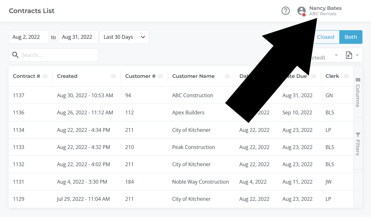Viewport: 371px width, 217px height.
Task: Open the Customer Name column menu icon
Action: pos(227,76)
